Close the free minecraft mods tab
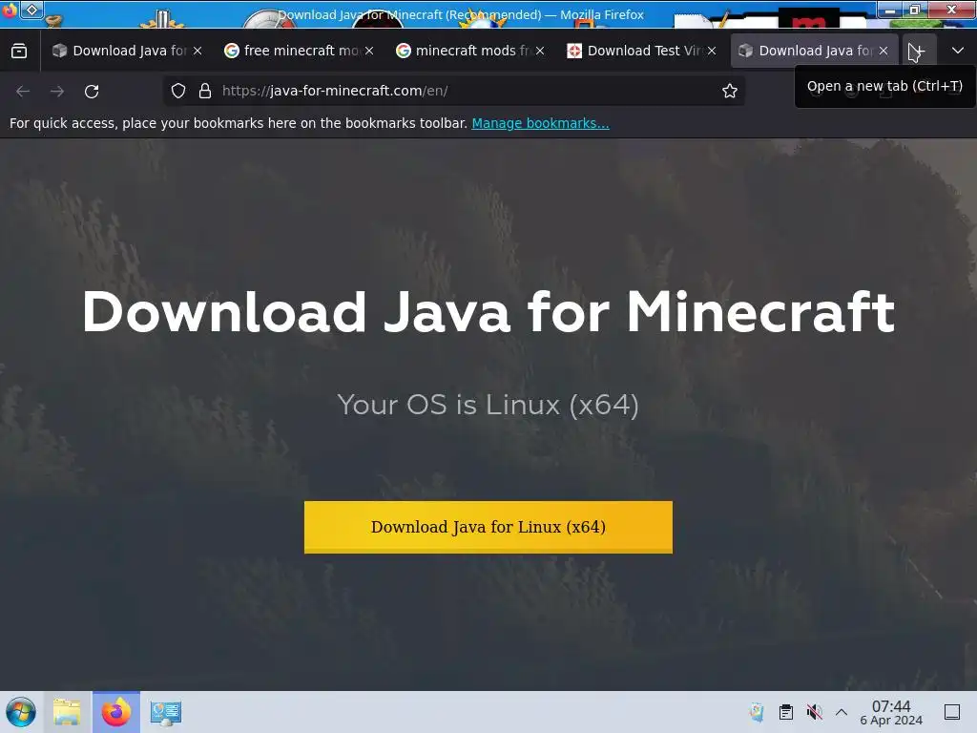Screen dimensions: 977x733 click(x=369, y=51)
